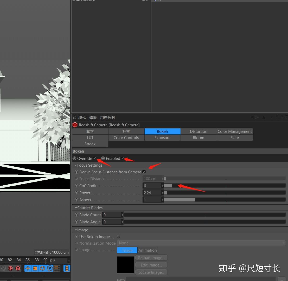
Task: Open the keyframe selection filmstrip icon
Action: point(67,268)
